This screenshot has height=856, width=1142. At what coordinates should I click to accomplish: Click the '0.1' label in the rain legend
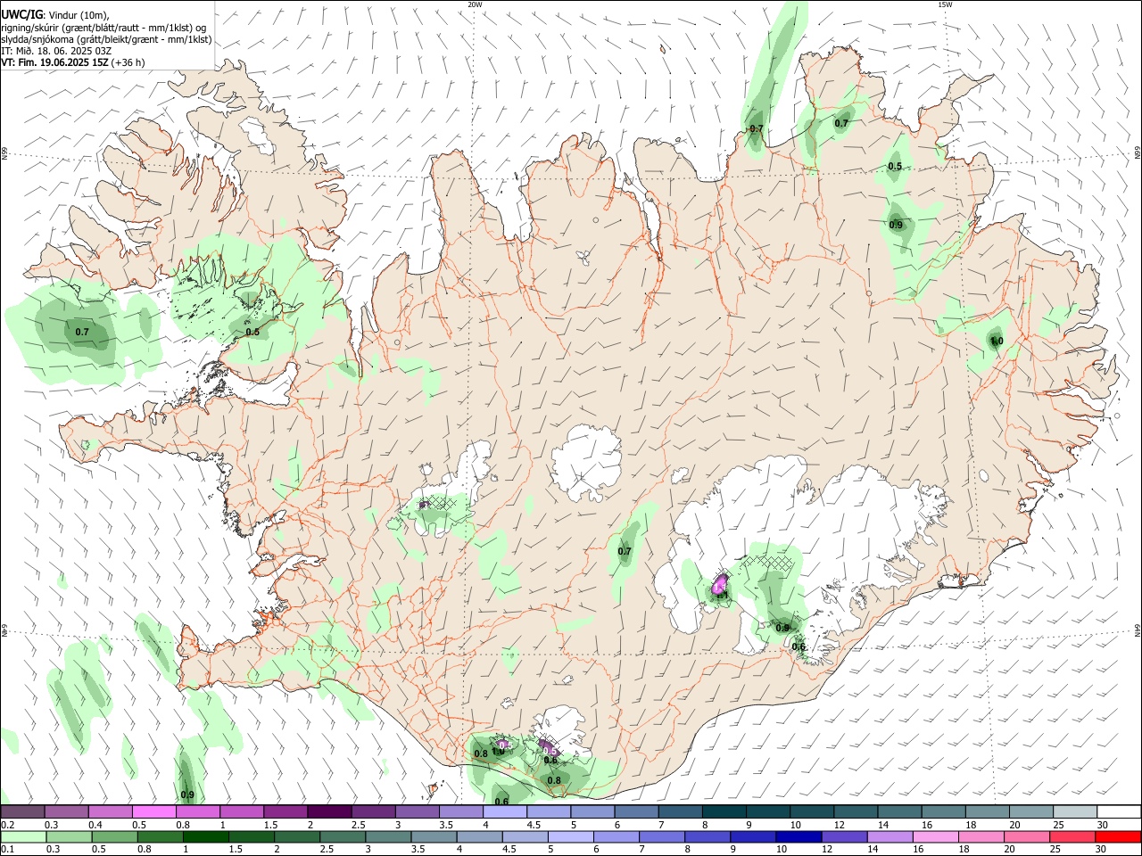click(7, 850)
